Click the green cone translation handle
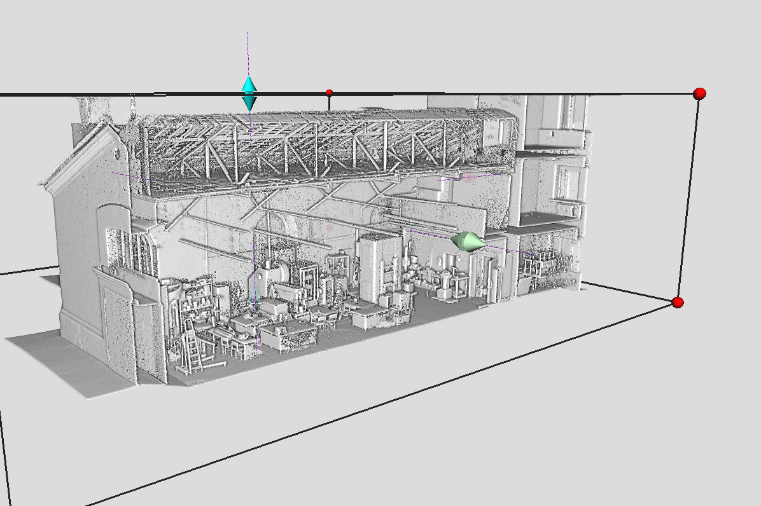This screenshot has width=761, height=506. [x=467, y=242]
